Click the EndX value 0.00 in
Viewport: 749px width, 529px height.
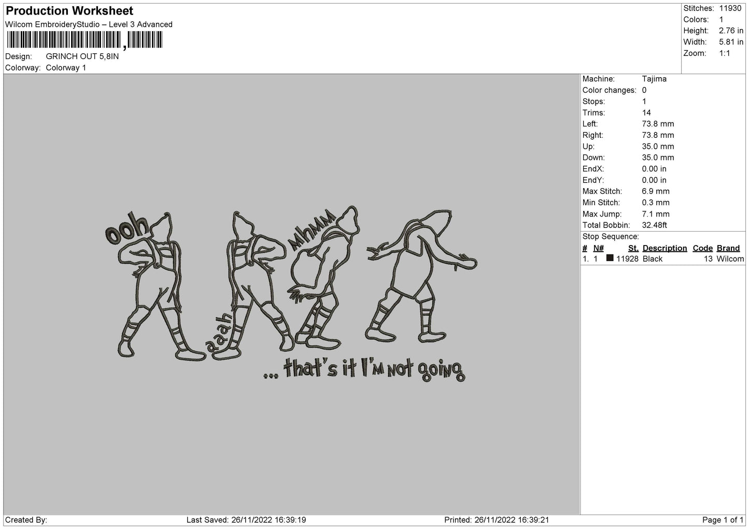(654, 169)
